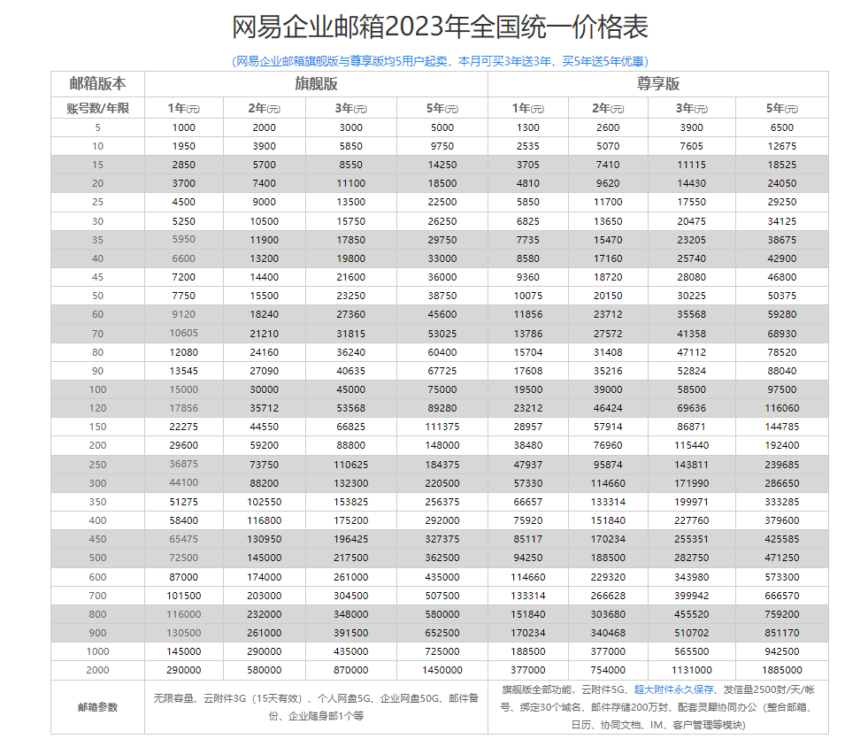Click the 1885000 price in the last row
Viewport: 868px width, 739px height.
[781, 670]
